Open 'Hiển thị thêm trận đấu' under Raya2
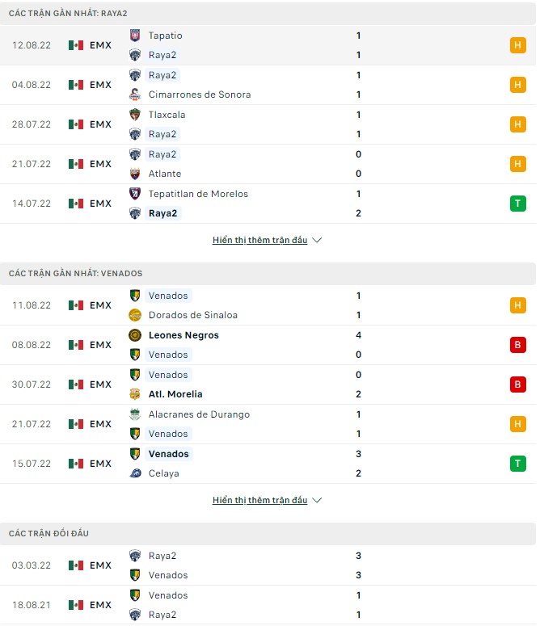 (x=259, y=241)
